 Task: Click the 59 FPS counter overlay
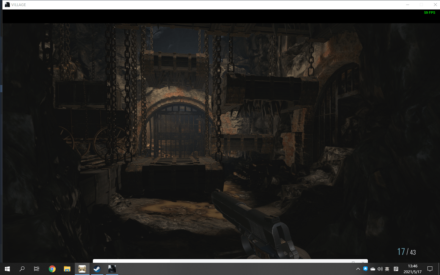coord(430,13)
